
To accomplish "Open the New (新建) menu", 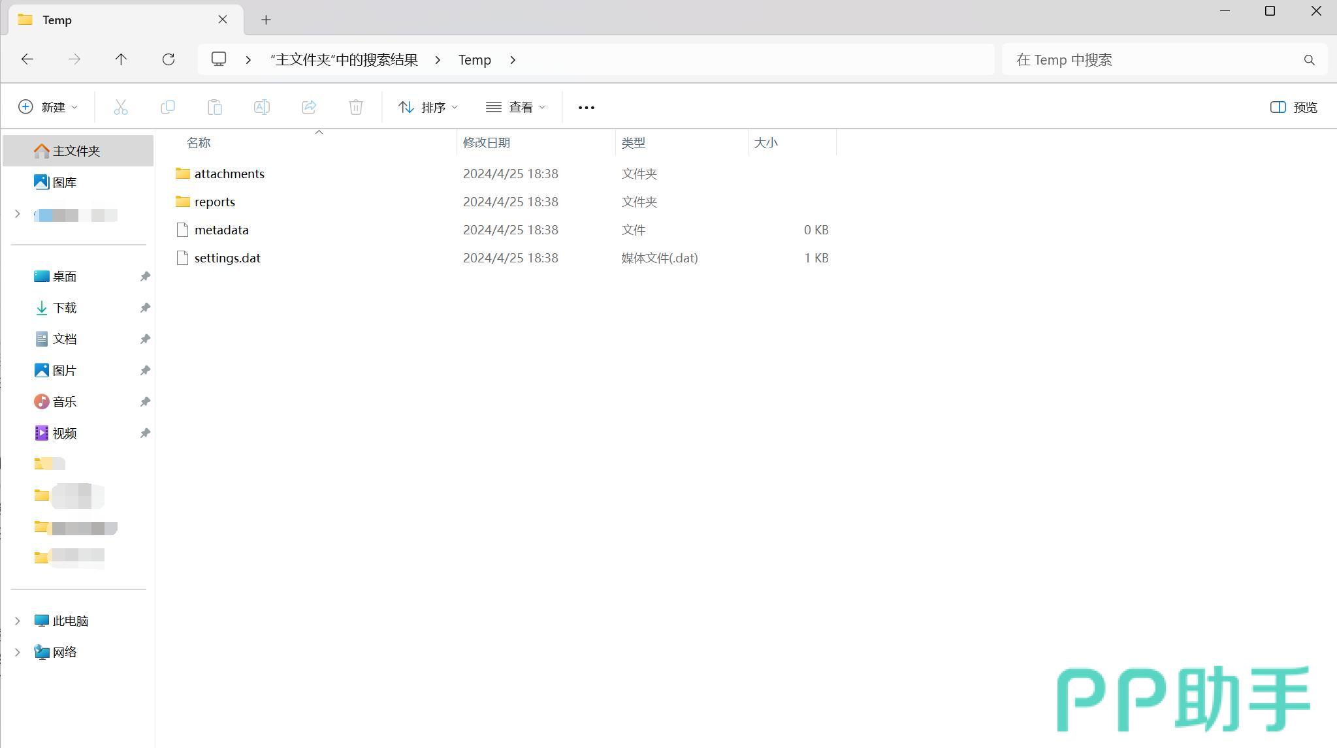I will (x=48, y=107).
